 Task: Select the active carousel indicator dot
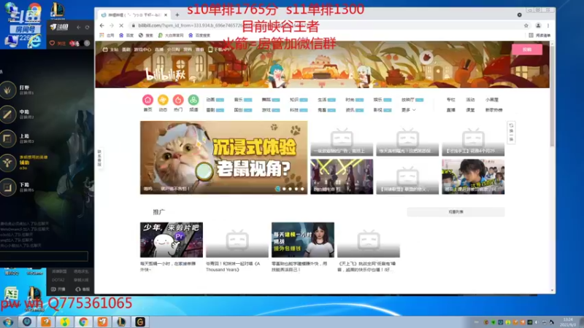(x=278, y=189)
